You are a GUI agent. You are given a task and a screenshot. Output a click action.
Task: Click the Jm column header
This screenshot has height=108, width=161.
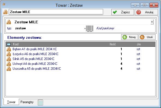[139, 44]
